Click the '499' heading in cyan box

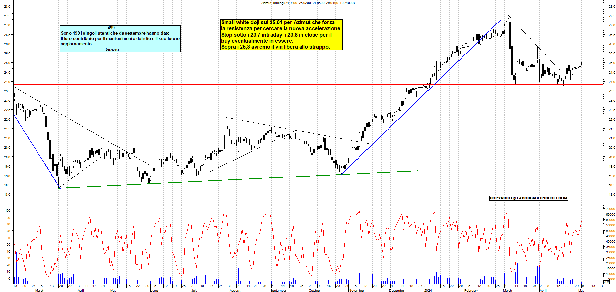click(111, 28)
